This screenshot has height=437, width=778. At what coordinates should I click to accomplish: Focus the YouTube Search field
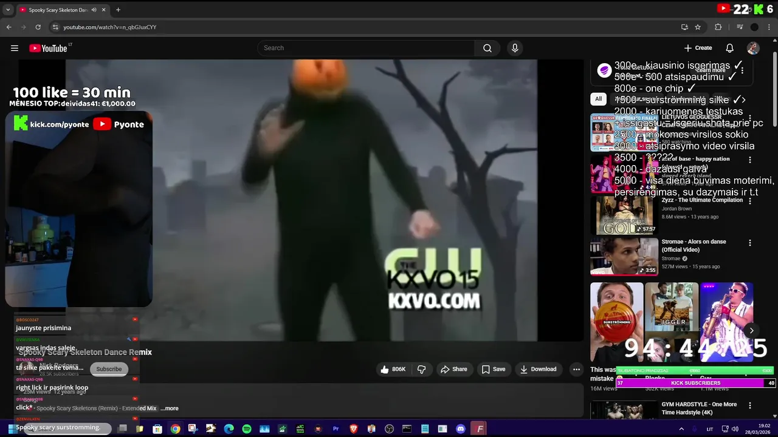pos(366,48)
